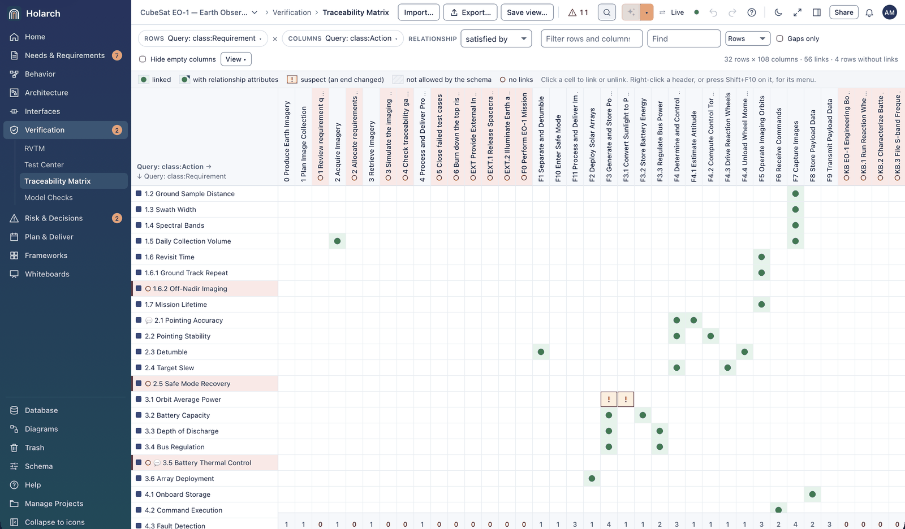Viewport: 905px width, 529px height.
Task: Enable the Gaps only checkbox
Action: coord(779,38)
